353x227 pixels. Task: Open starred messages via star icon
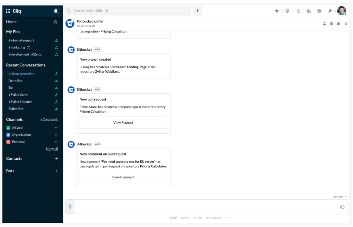coord(277,11)
